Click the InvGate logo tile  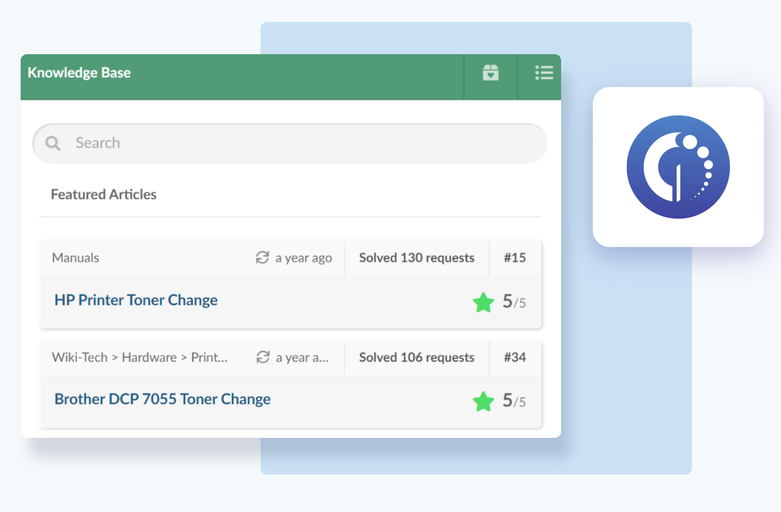pyautogui.click(x=678, y=167)
